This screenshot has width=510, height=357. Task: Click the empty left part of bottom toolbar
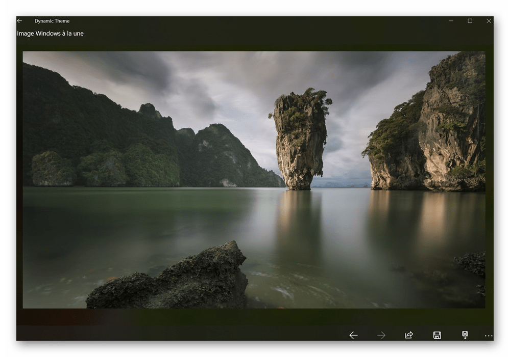[153, 335]
